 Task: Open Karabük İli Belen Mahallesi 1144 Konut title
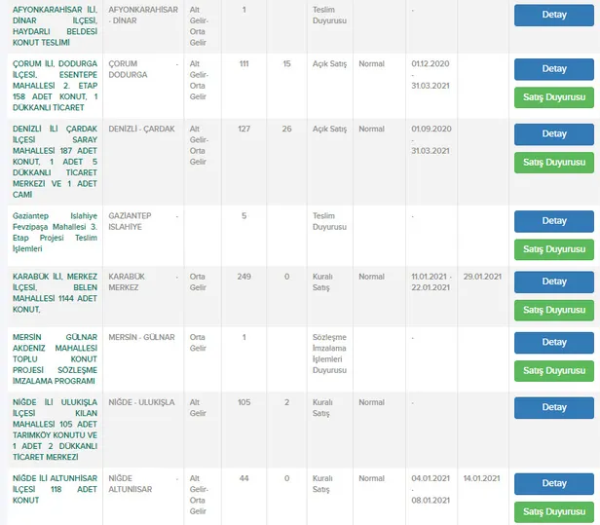point(54,292)
